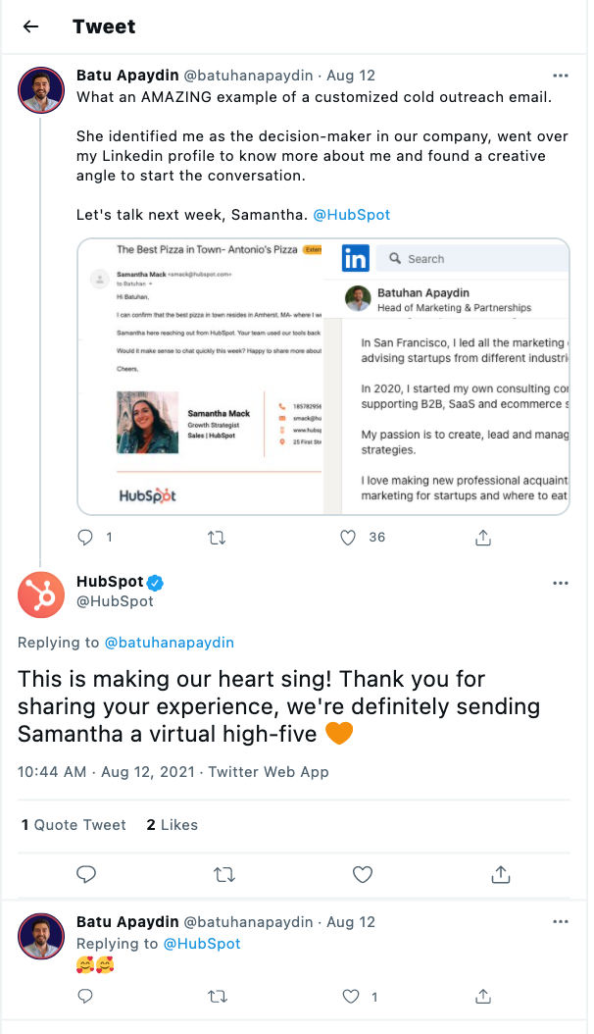This screenshot has height=1034, width=594.
Task: Retweet Batu's emoji reply
Action: coord(218,997)
